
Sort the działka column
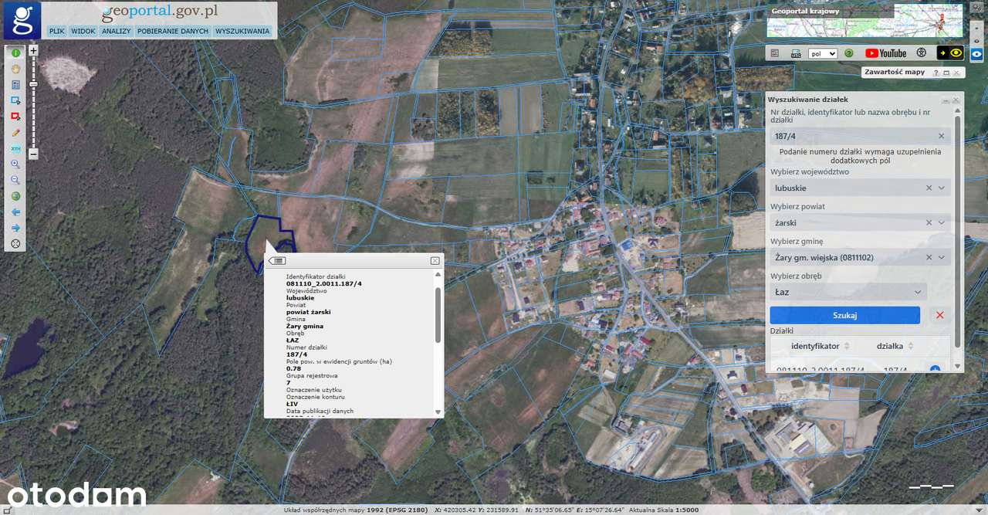(x=911, y=346)
